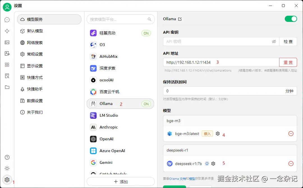Select LM Studio provider

click(120, 115)
